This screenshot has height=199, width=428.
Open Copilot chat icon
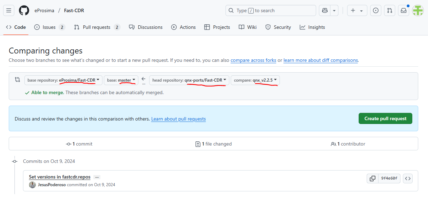click(325, 10)
